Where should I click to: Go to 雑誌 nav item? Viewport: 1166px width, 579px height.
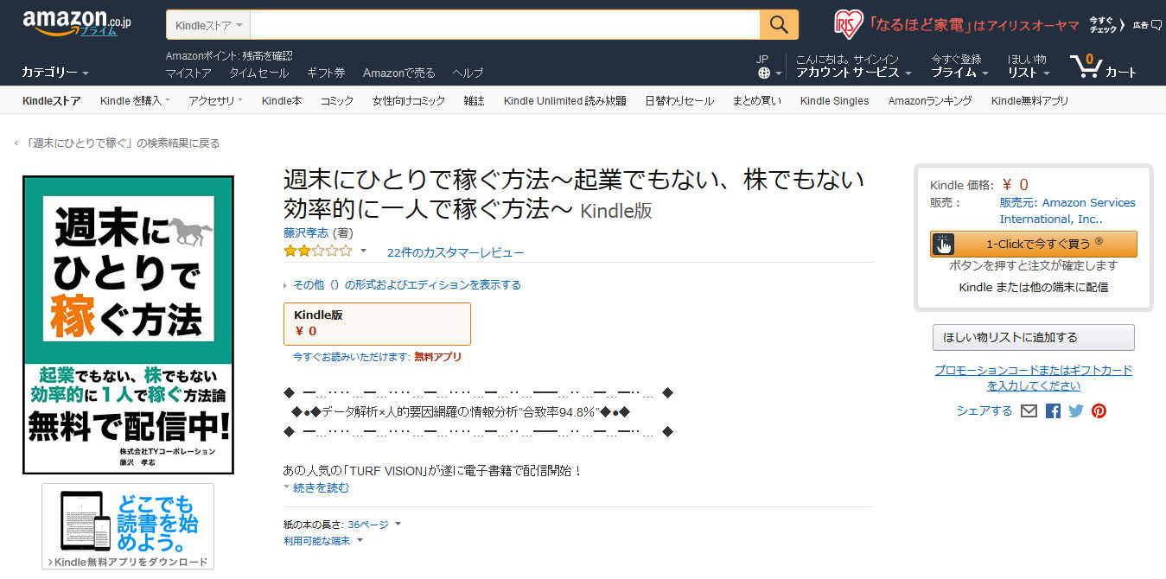pyautogui.click(x=474, y=101)
